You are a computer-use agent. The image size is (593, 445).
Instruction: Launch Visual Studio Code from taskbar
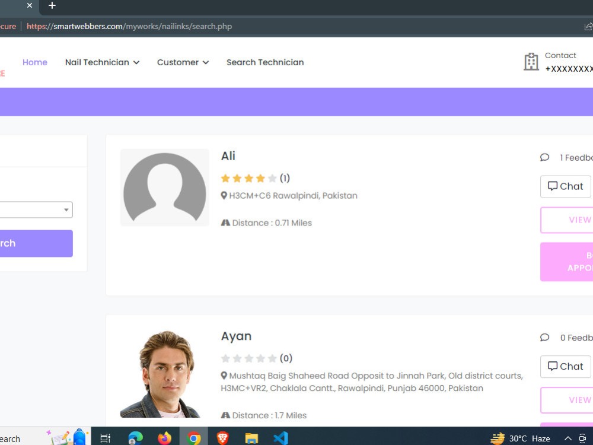click(x=280, y=438)
